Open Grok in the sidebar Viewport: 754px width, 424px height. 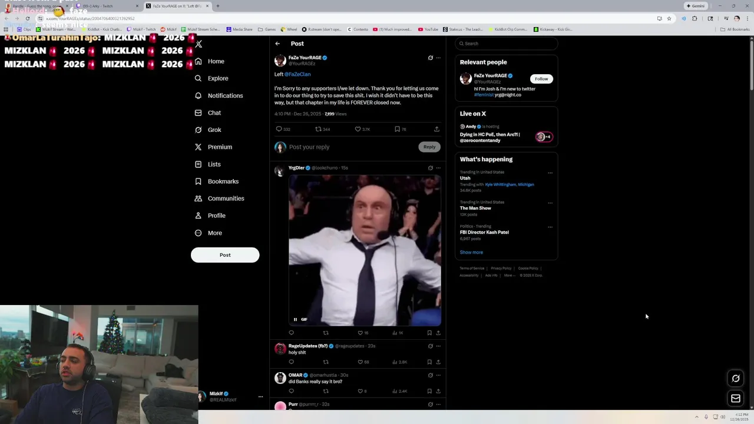[208, 130]
